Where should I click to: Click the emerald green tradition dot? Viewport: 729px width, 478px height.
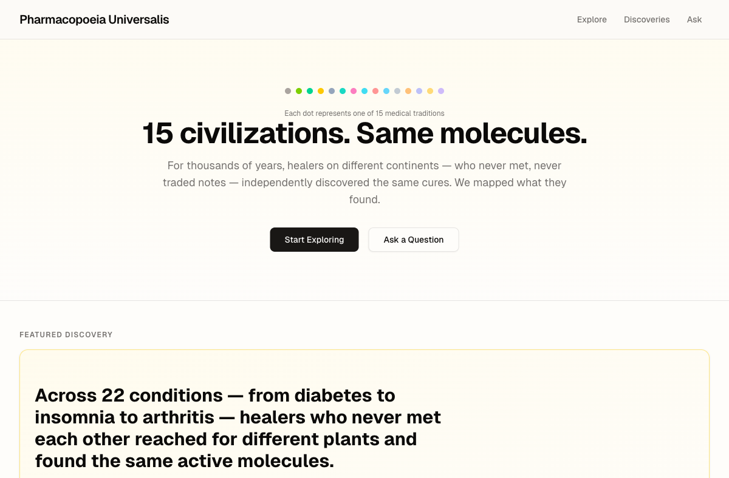click(309, 91)
